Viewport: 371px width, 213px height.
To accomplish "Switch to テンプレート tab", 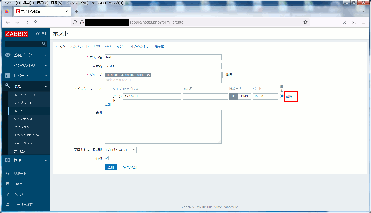I will point(79,46).
